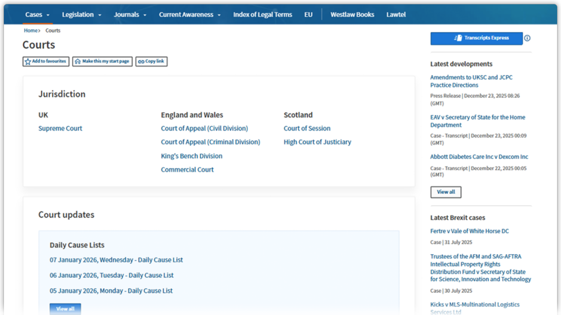Open the High Court of Justiciary link
Image resolution: width=561 pixels, height=315 pixels.
tap(317, 142)
